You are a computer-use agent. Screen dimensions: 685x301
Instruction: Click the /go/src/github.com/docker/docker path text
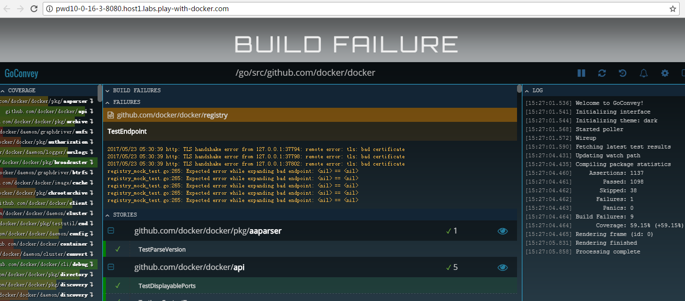305,73
